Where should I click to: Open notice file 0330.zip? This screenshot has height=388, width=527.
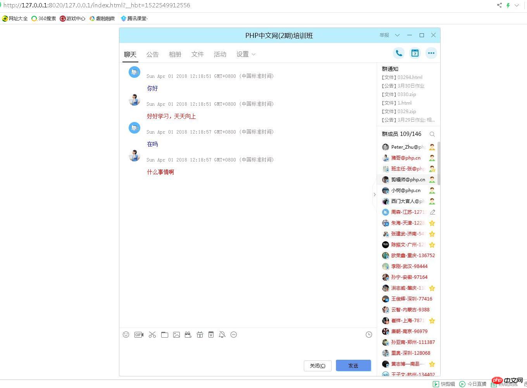399,94
